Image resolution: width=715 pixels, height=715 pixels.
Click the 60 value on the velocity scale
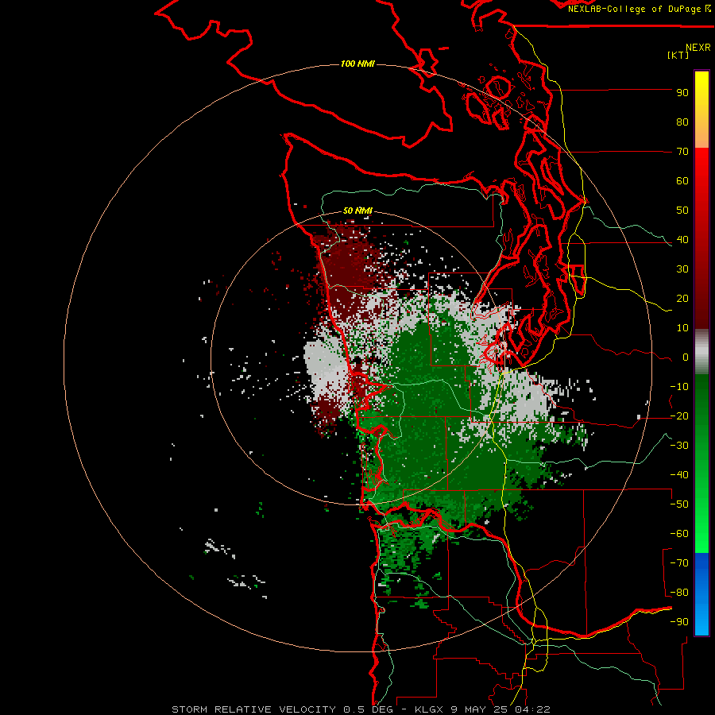point(682,181)
